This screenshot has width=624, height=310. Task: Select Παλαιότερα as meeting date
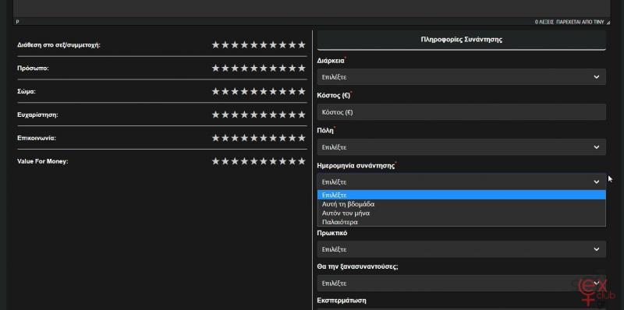(x=461, y=222)
